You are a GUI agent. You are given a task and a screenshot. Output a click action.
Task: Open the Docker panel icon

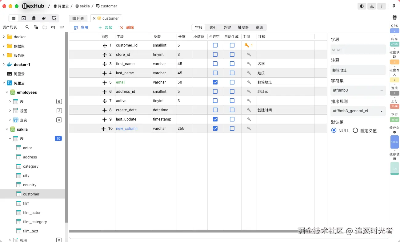click(x=44, y=18)
